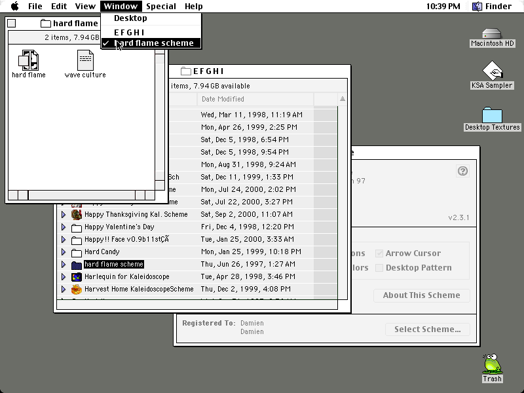Choose E F G H I in the Window menu
The height and width of the screenshot is (393, 524).
[151, 32]
